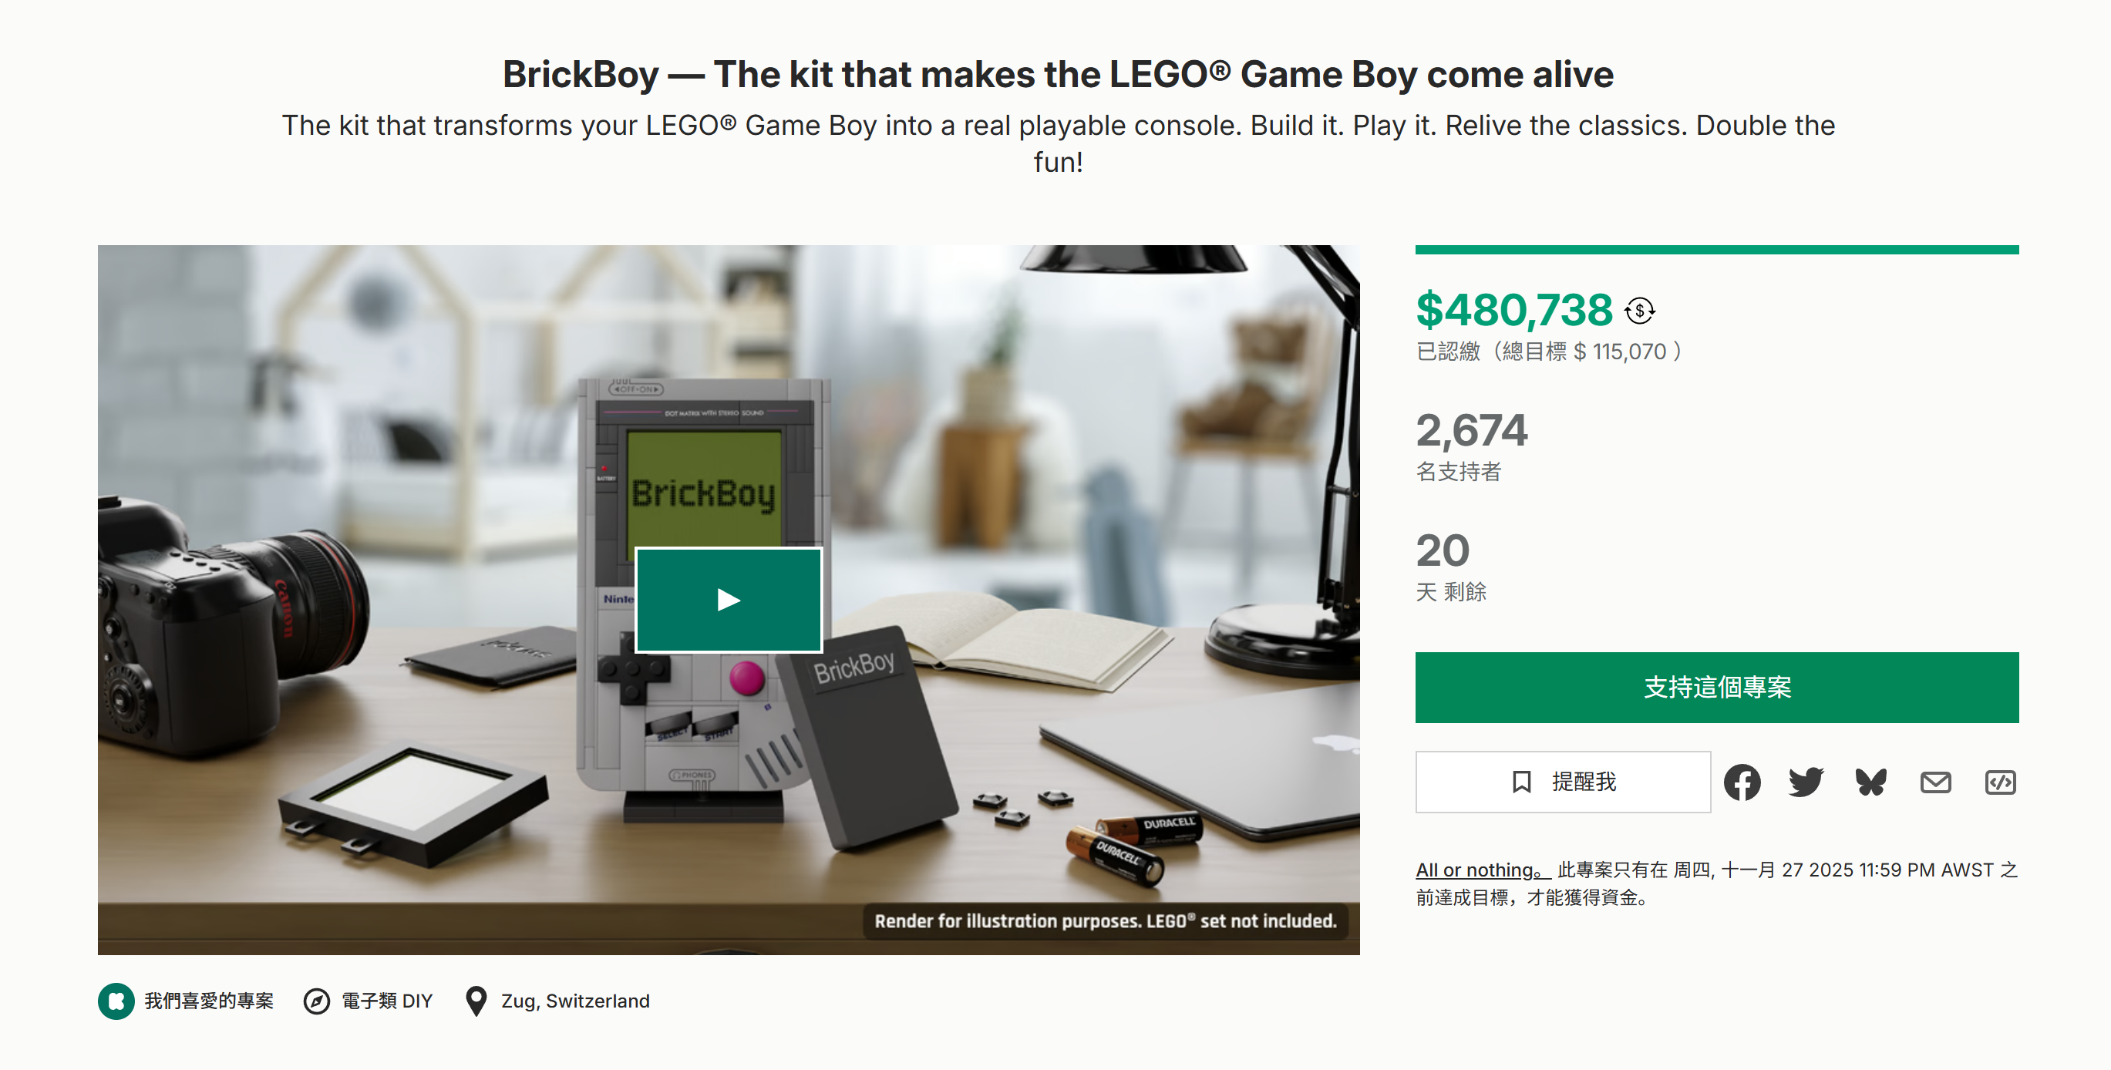Click the bookmark icon in 提醒我 button
Image resolution: width=2111 pixels, height=1070 pixels.
tap(1521, 782)
